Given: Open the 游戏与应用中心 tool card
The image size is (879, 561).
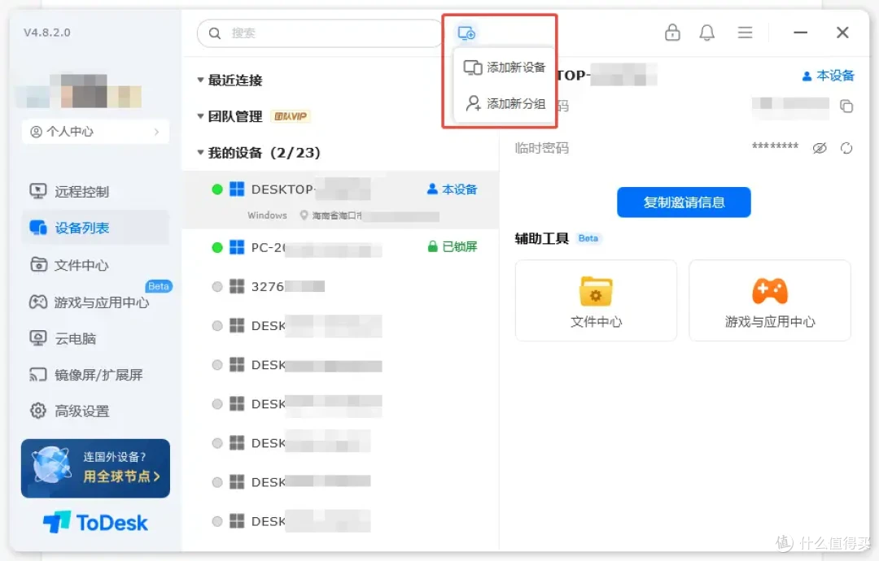Looking at the screenshot, I should [770, 301].
